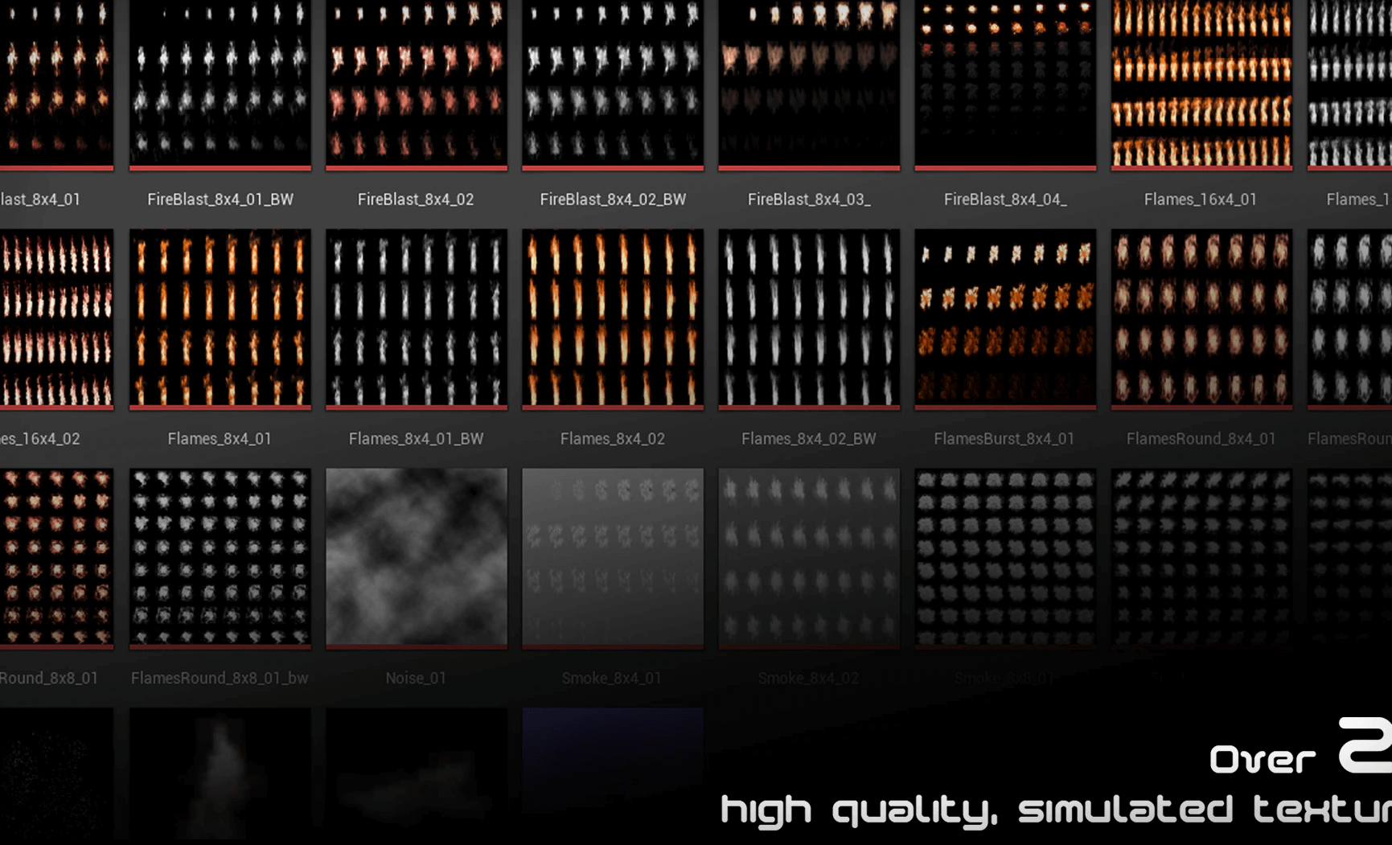The height and width of the screenshot is (845, 1392).
Task: Select the Flames_8x4_01_BW thumbnail
Action: [416, 320]
